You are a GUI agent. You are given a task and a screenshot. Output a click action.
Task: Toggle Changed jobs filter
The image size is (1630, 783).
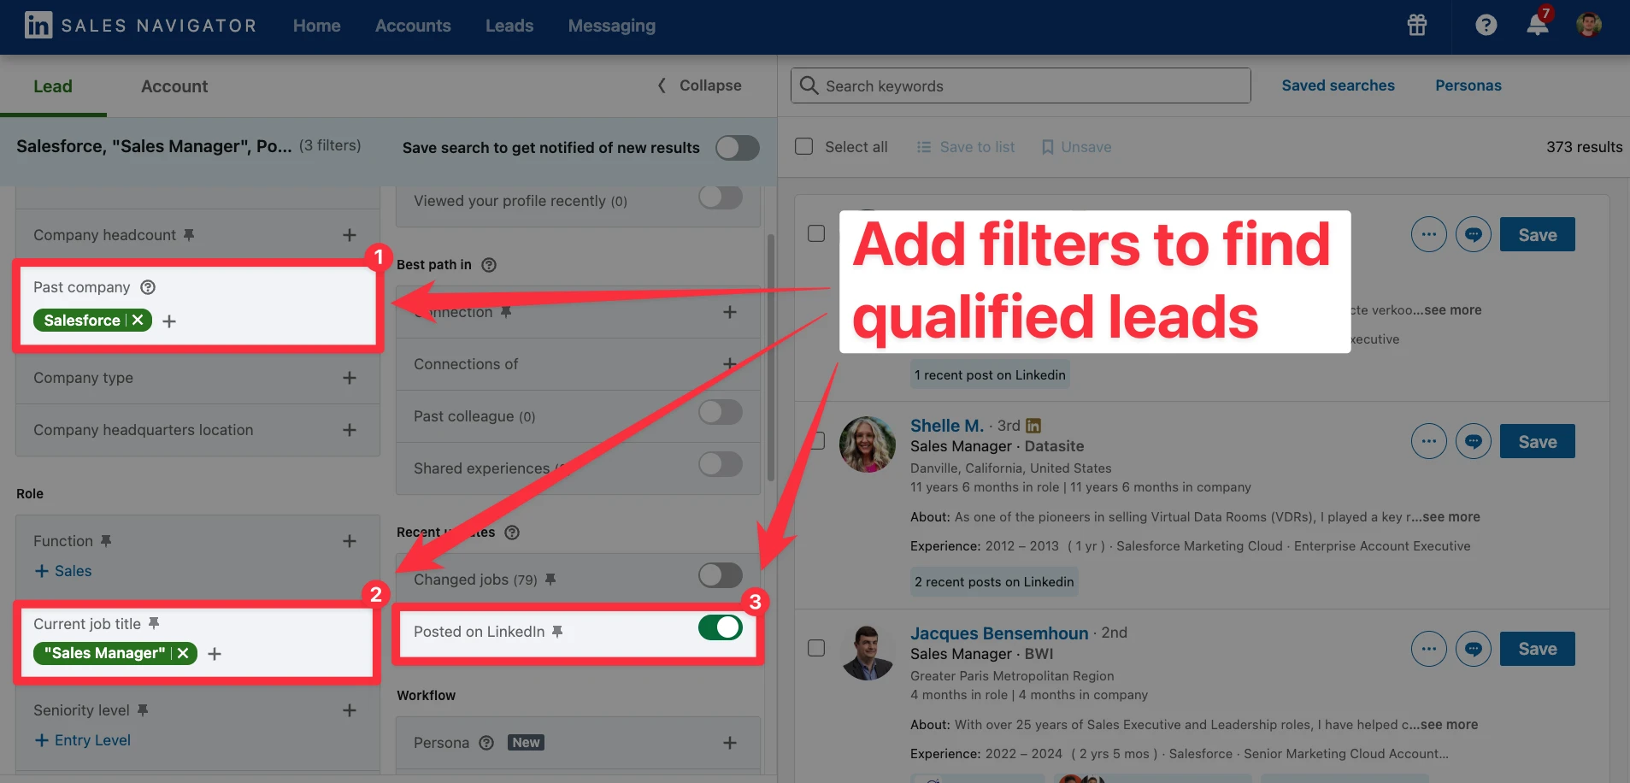[721, 575]
